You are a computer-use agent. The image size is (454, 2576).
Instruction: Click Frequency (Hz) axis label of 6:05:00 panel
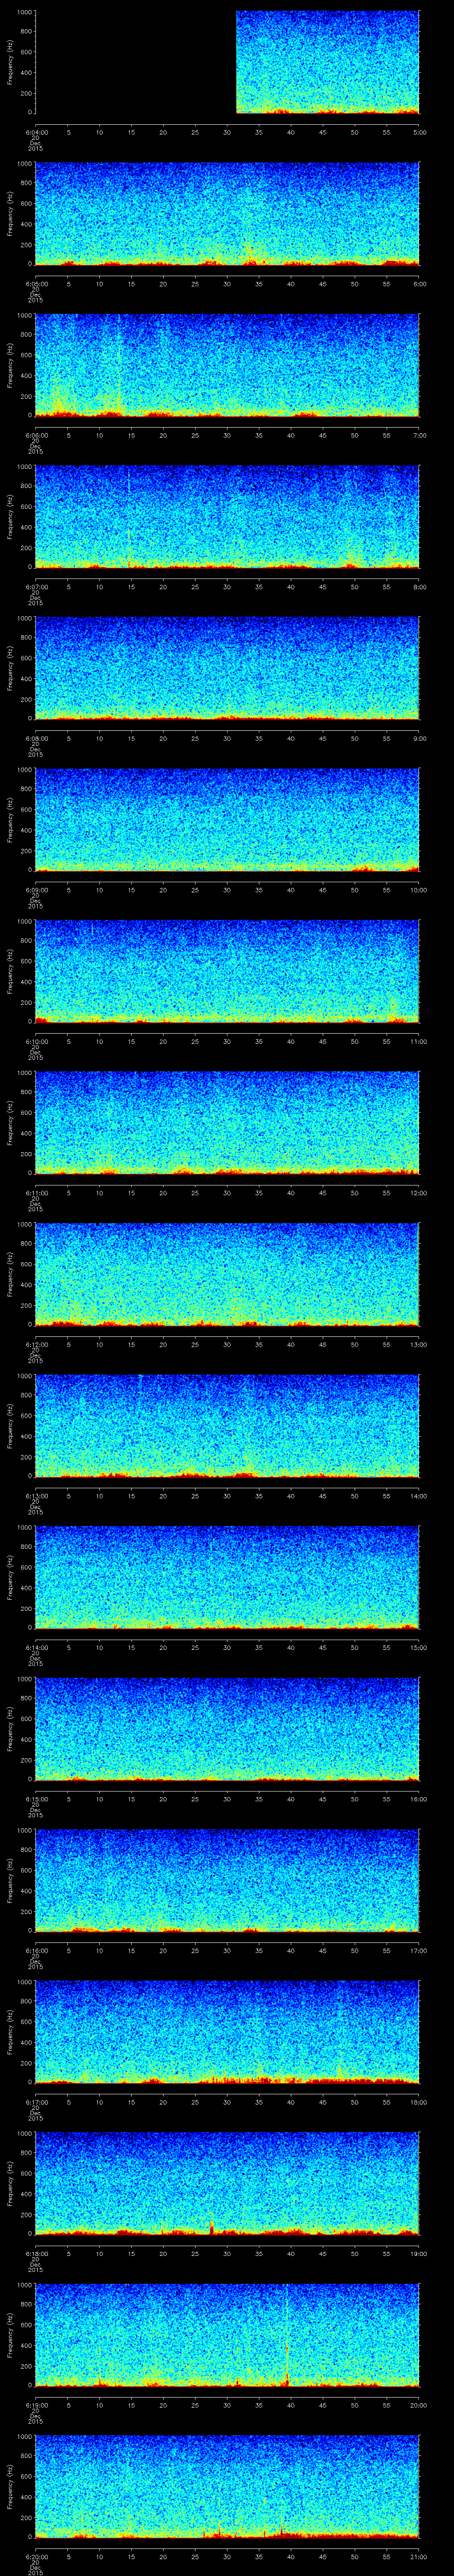pos(10,214)
